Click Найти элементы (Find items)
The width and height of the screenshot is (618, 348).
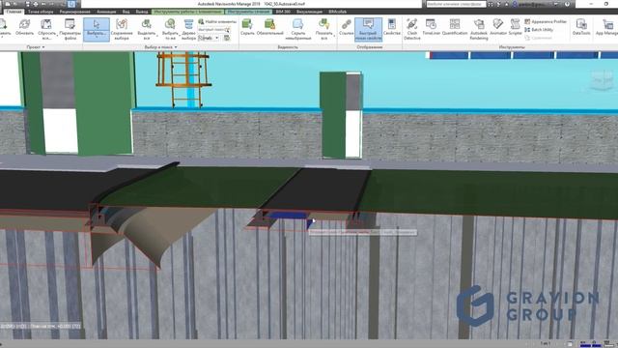click(217, 21)
